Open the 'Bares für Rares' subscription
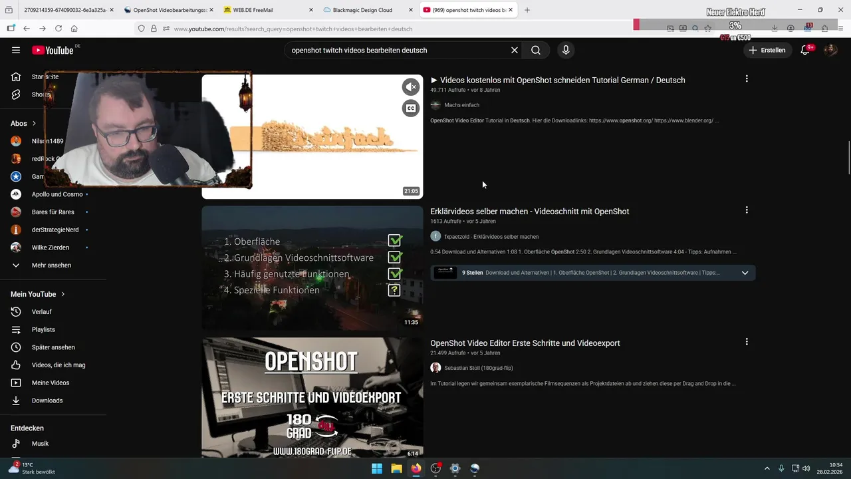The image size is (851, 479). pyautogui.click(x=53, y=212)
